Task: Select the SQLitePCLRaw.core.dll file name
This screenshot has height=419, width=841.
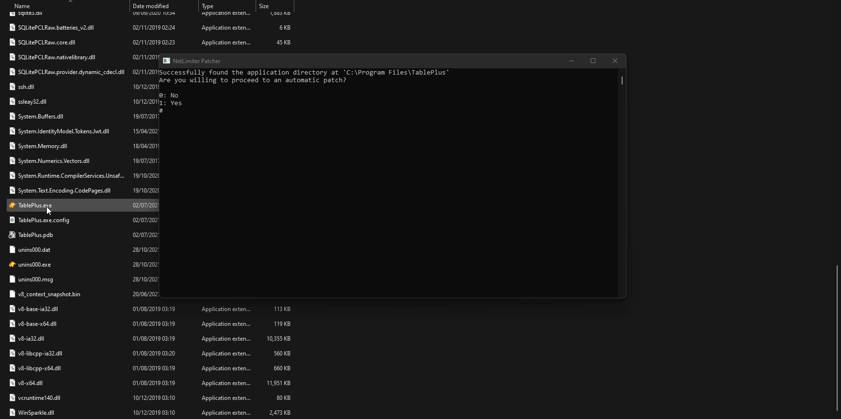Action: (46, 43)
